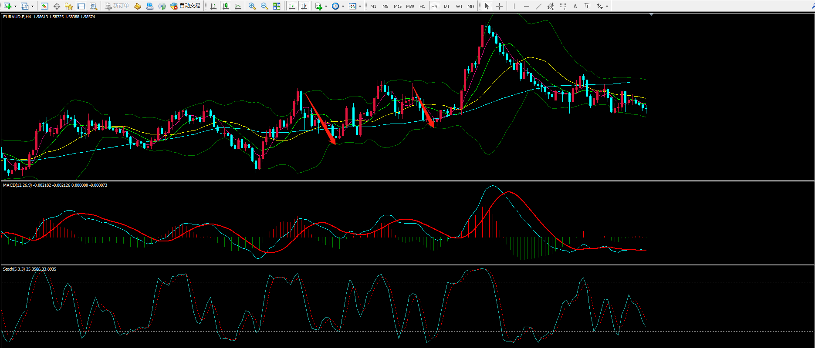Open the Market Watch panel
Screen dimensions: 815x348
click(44, 6)
